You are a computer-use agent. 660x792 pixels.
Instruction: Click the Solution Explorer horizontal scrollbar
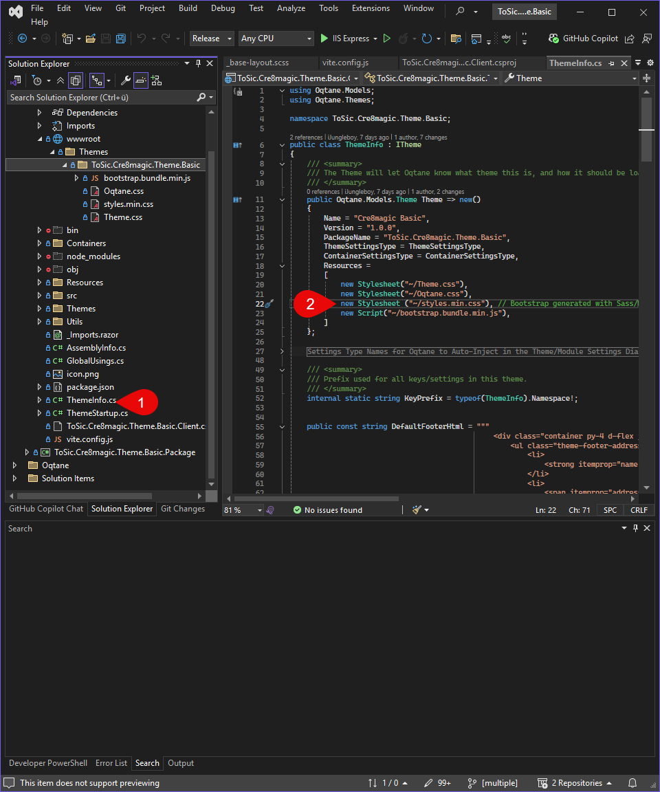coord(86,496)
